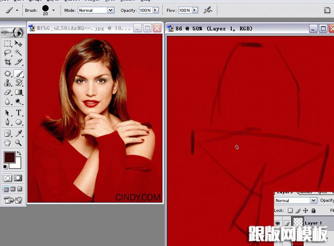Select the Hand tool
The height and width of the screenshot is (246, 334).
click(8, 142)
